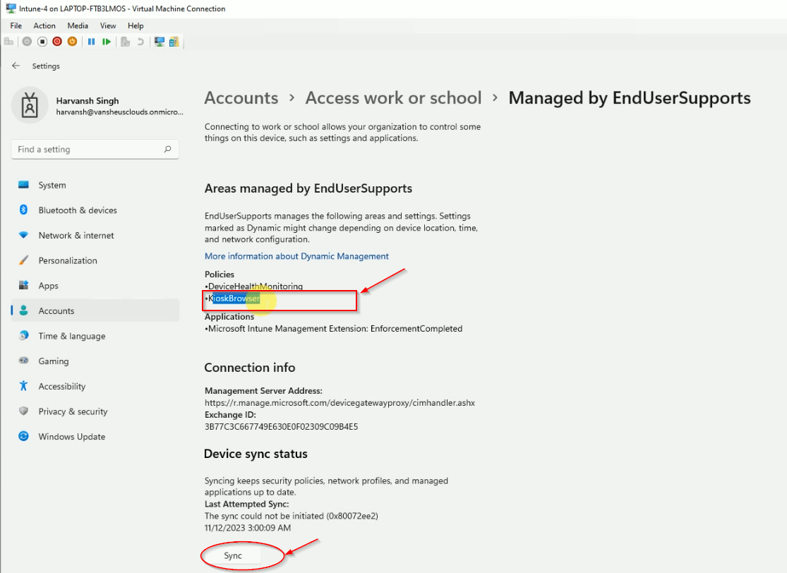Select the Accounts sidebar entry

[x=55, y=310]
